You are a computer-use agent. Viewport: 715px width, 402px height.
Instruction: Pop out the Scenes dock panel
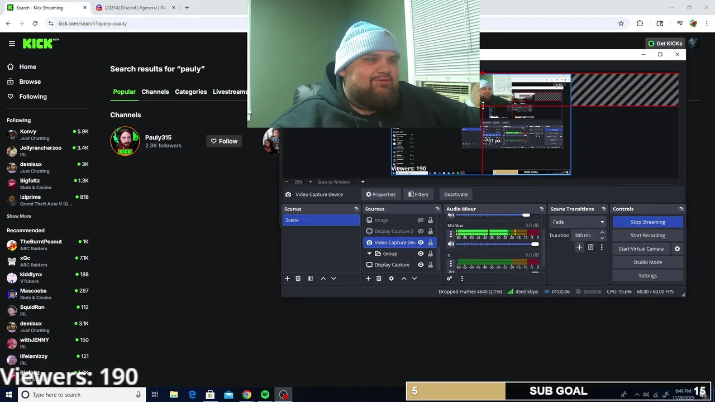tap(356, 209)
